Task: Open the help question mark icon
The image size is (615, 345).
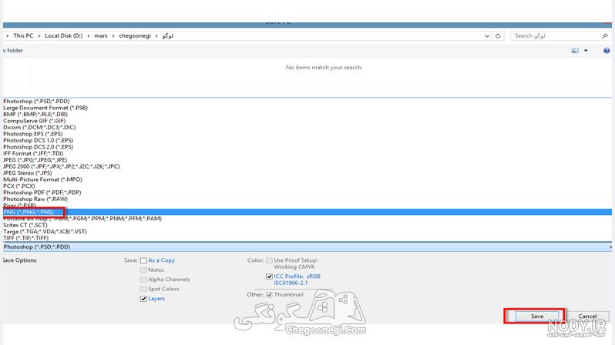Action: pyautogui.click(x=607, y=51)
